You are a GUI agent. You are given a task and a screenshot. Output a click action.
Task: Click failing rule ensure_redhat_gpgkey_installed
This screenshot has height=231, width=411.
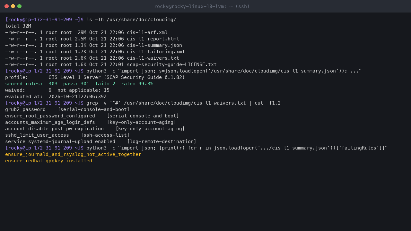(x=48, y=161)
